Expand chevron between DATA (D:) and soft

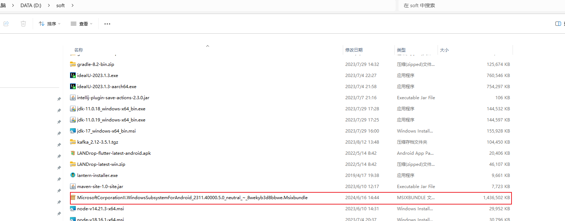tap(49, 5)
